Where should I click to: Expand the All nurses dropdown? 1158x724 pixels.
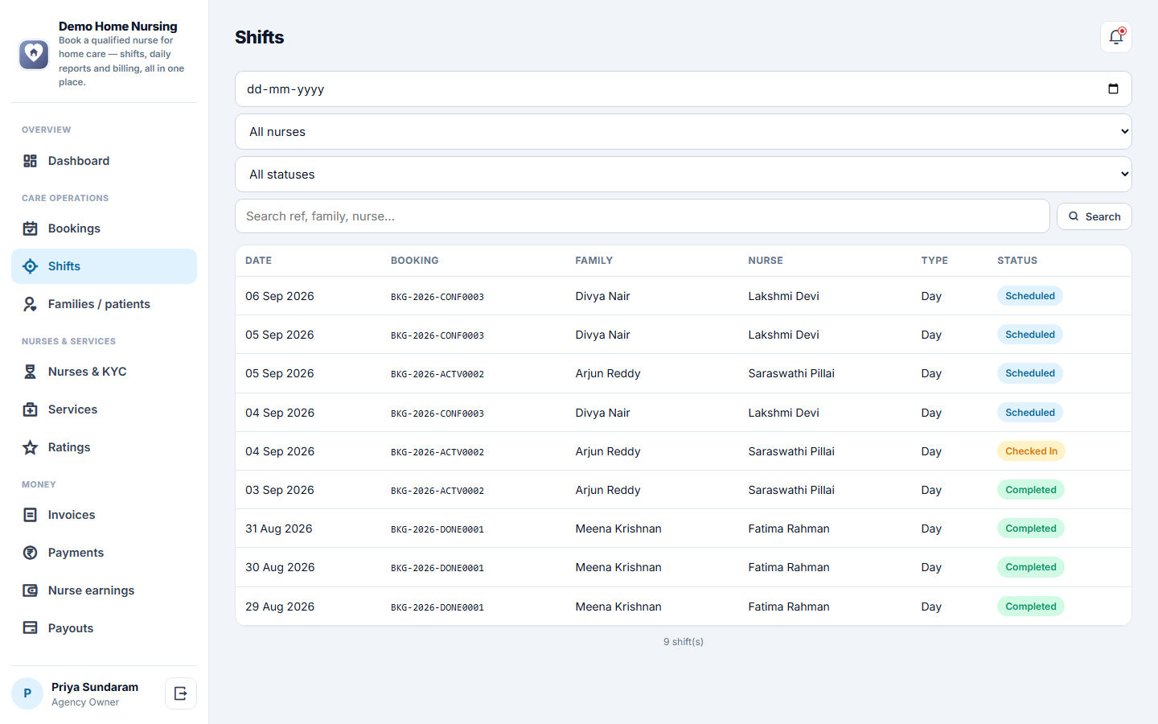[x=684, y=132]
